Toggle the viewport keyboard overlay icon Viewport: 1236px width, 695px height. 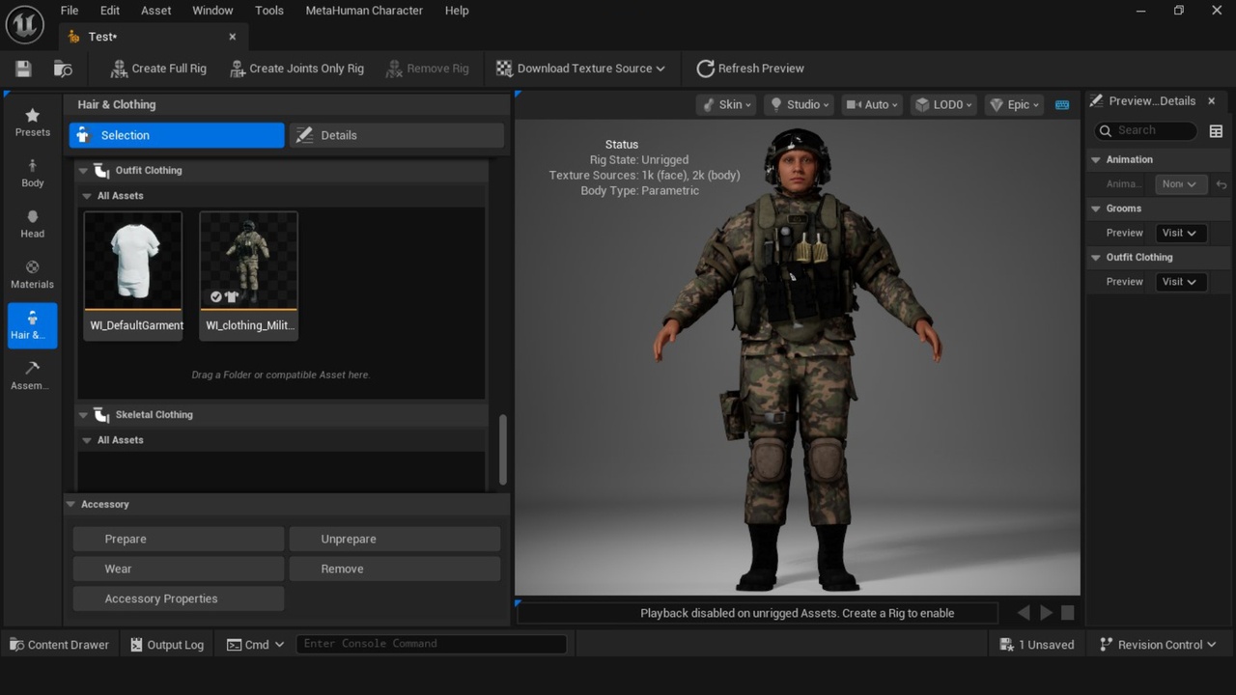[1062, 104]
